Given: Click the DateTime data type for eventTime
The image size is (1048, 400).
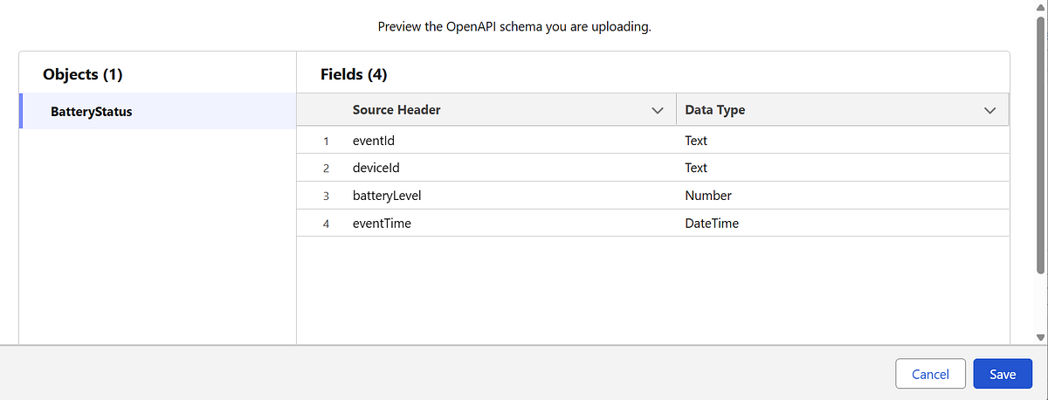Looking at the screenshot, I should tap(712, 224).
